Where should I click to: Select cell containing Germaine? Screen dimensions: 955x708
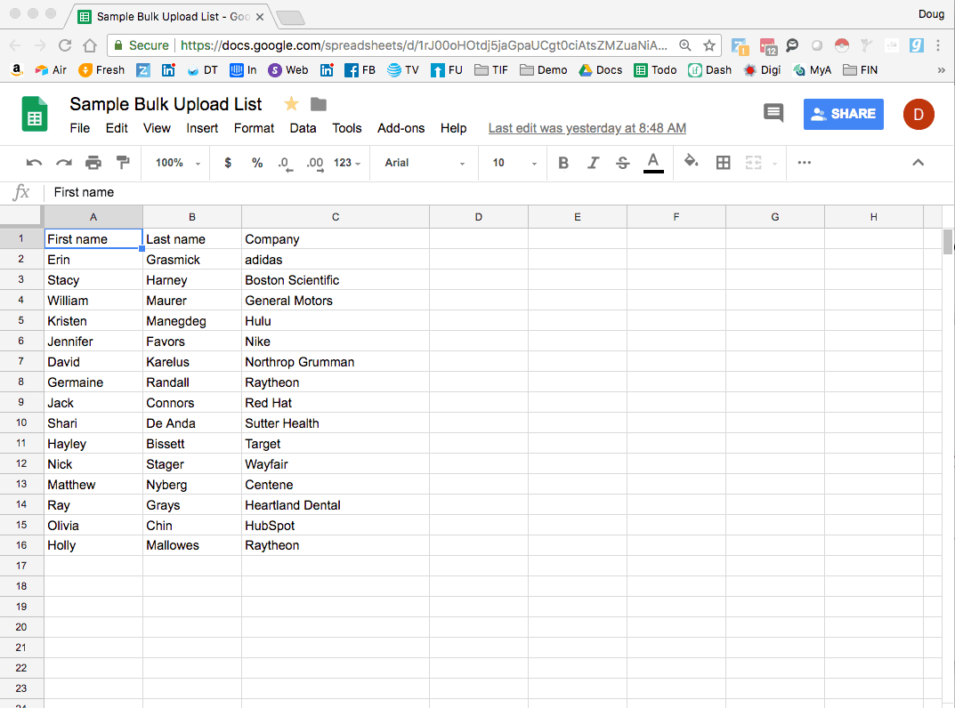pos(93,382)
